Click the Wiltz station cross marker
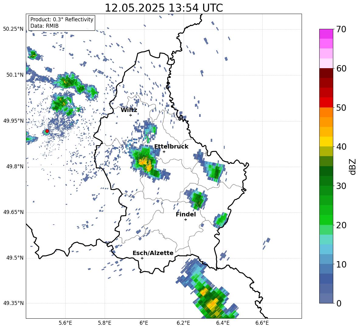Image resolution: width=360 pixels, height=329 pixels. point(131,115)
